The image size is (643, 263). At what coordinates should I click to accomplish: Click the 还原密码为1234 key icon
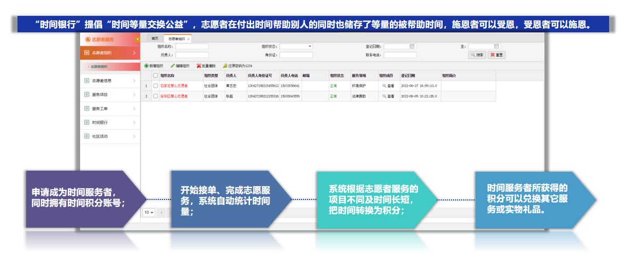coord(225,66)
